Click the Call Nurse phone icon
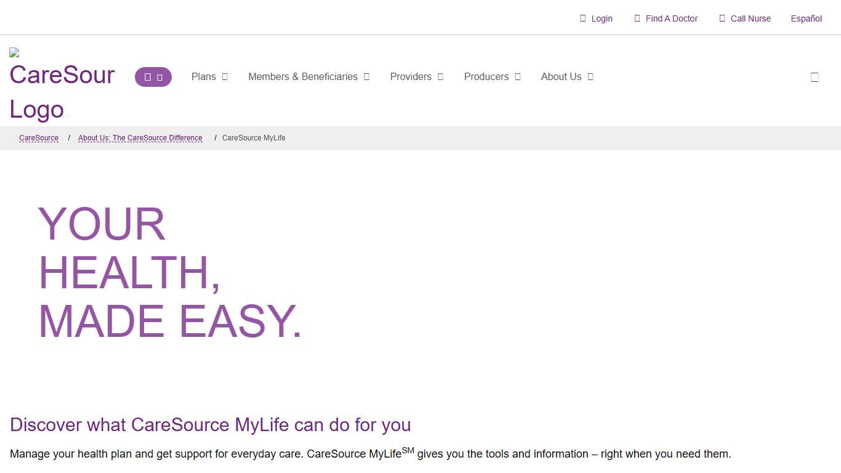841x473 pixels. [722, 18]
